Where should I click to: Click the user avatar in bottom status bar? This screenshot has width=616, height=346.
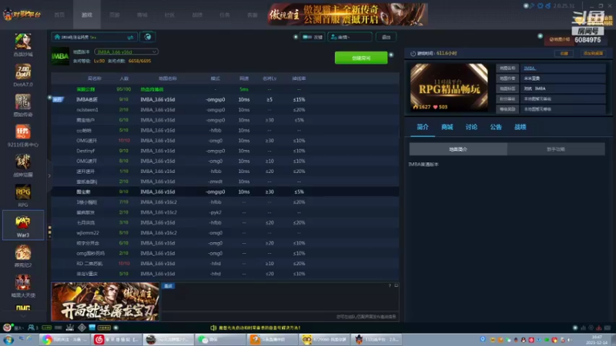[x=7, y=328]
